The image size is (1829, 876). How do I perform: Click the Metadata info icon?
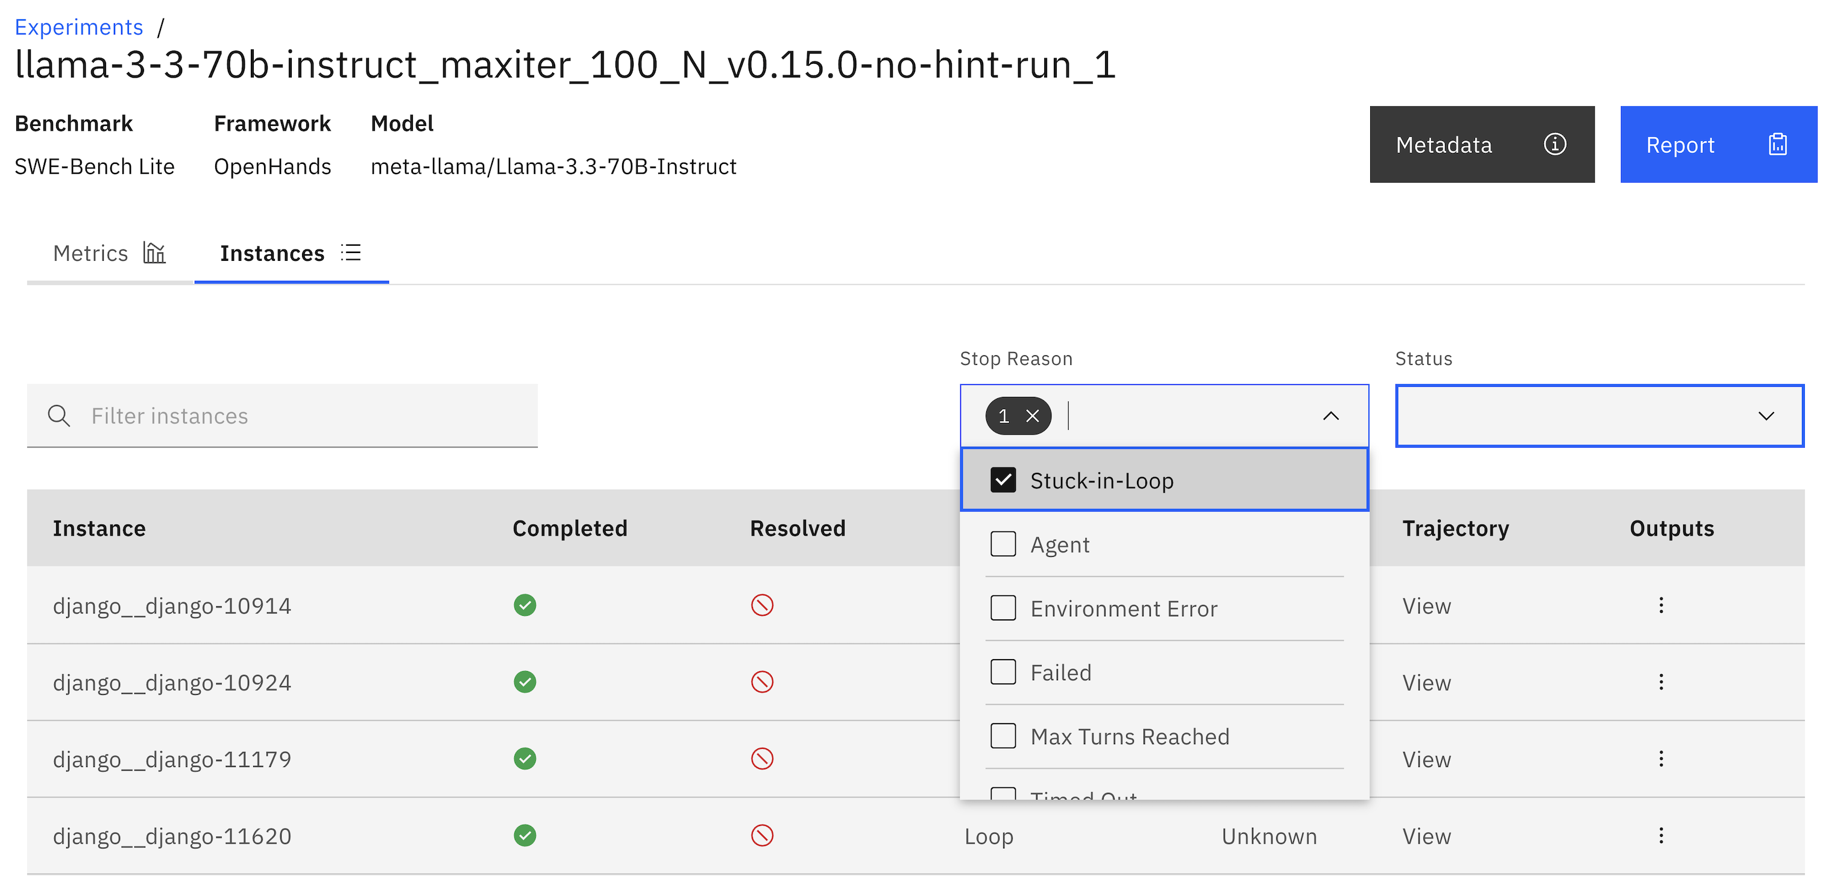(1554, 144)
